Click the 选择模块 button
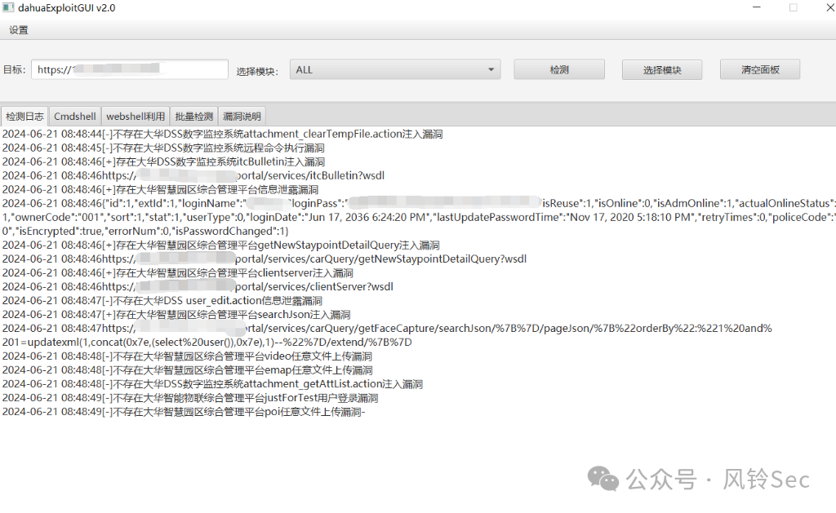 [x=661, y=70]
